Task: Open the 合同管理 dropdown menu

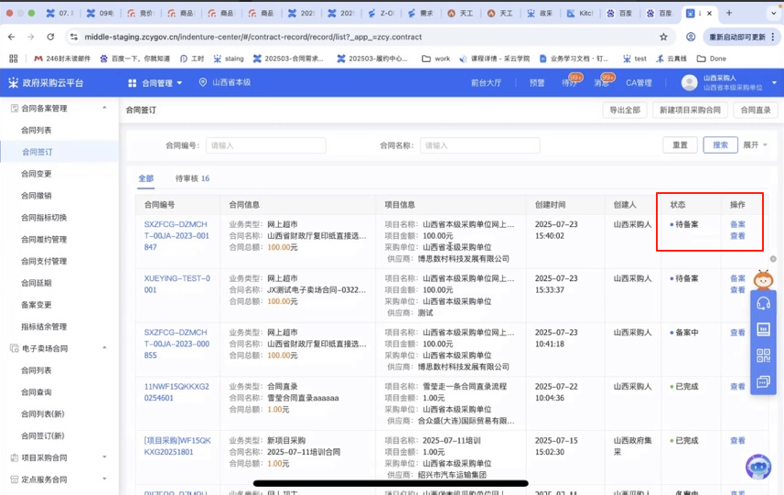Action: pos(156,83)
